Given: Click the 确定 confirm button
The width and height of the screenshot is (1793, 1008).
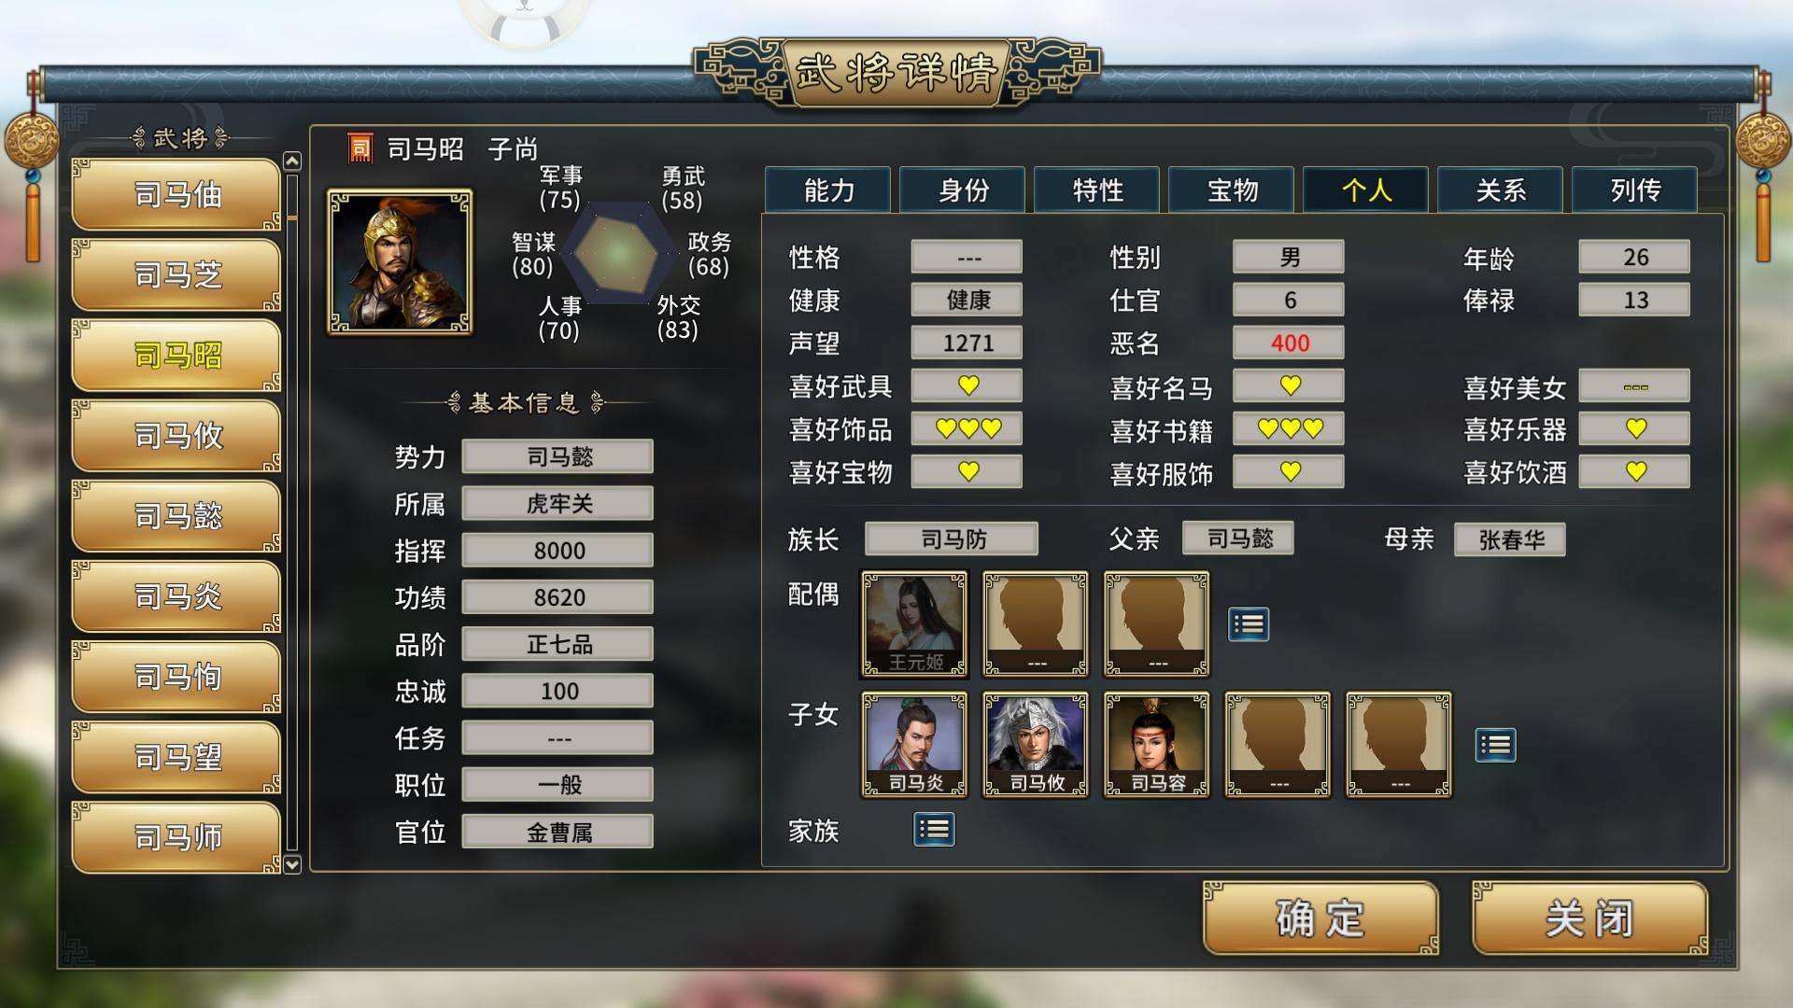Looking at the screenshot, I should coord(1320,918).
